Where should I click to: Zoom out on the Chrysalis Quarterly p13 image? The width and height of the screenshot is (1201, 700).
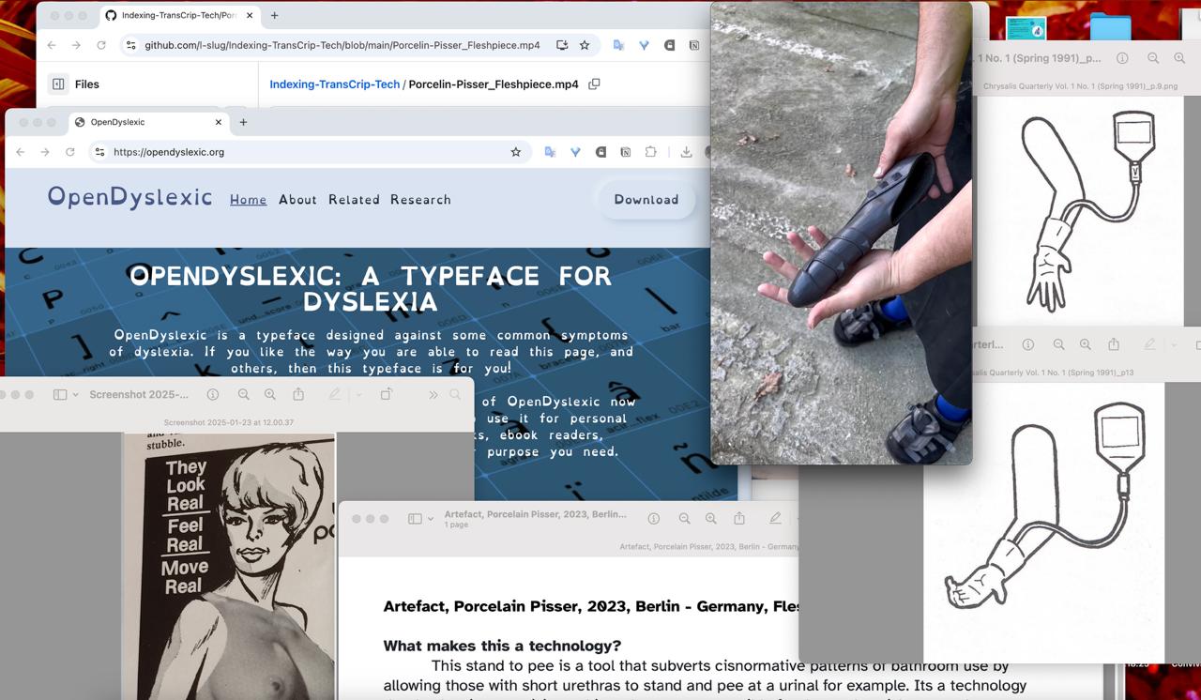click(x=1058, y=345)
